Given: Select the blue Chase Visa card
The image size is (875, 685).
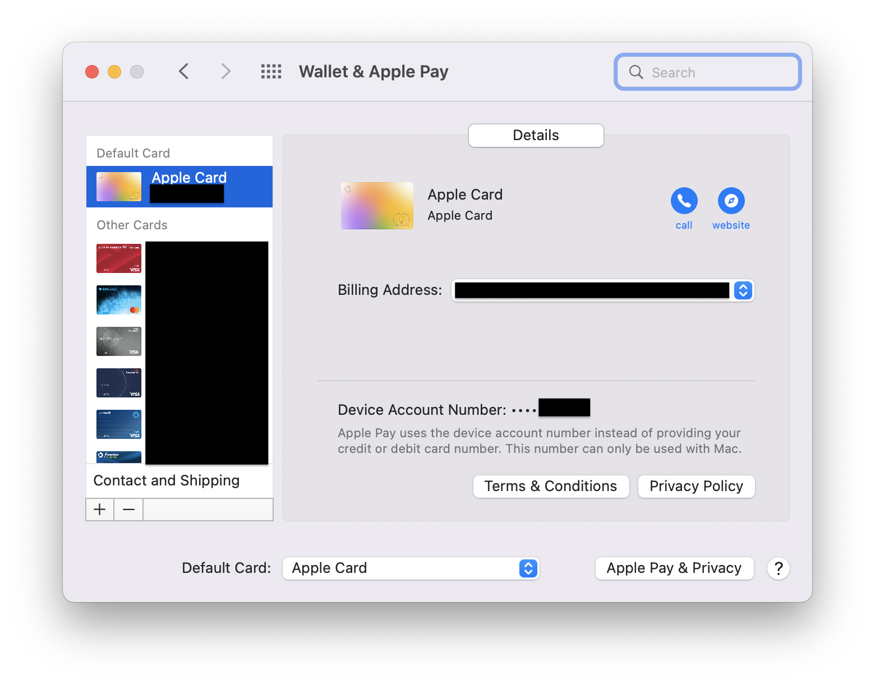Looking at the screenshot, I should (x=119, y=424).
